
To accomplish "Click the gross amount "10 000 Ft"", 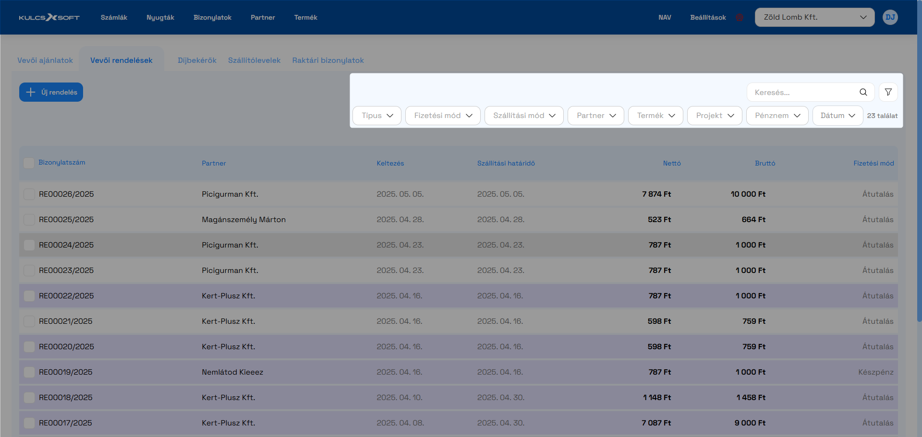I will pyautogui.click(x=748, y=194).
